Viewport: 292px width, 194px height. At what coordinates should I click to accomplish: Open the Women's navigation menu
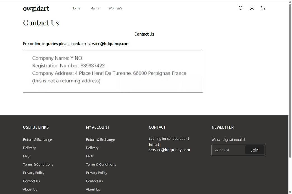coord(116,8)
